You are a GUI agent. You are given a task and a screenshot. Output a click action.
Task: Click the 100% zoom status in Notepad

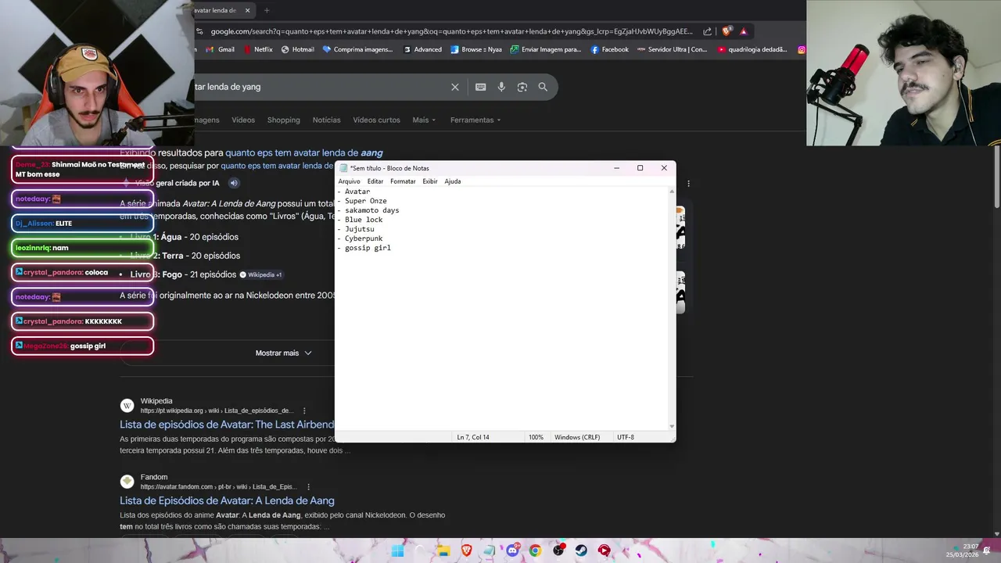[x=536, y=437]
